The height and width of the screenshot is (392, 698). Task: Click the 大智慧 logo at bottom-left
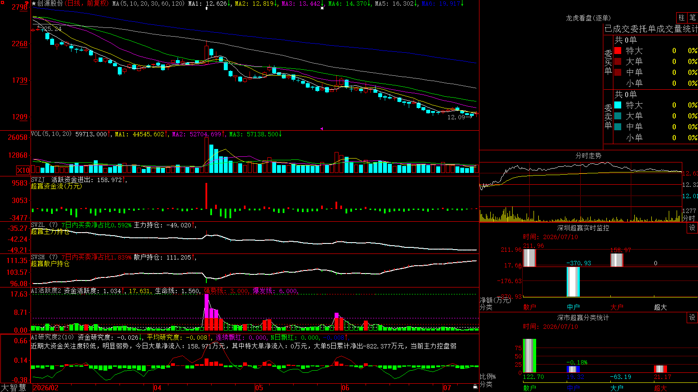tap(14, 388)
